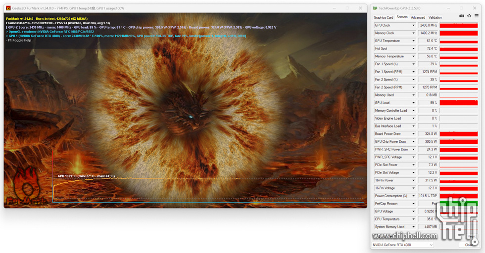Image resolution: width=485 pixels, height=253 pixels.
Task: Take a GPU-Z screenshot with the camera icon
Action: click(x=461, y=16)
